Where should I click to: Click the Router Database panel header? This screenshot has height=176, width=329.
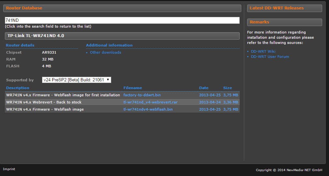(x=122, y=8)
